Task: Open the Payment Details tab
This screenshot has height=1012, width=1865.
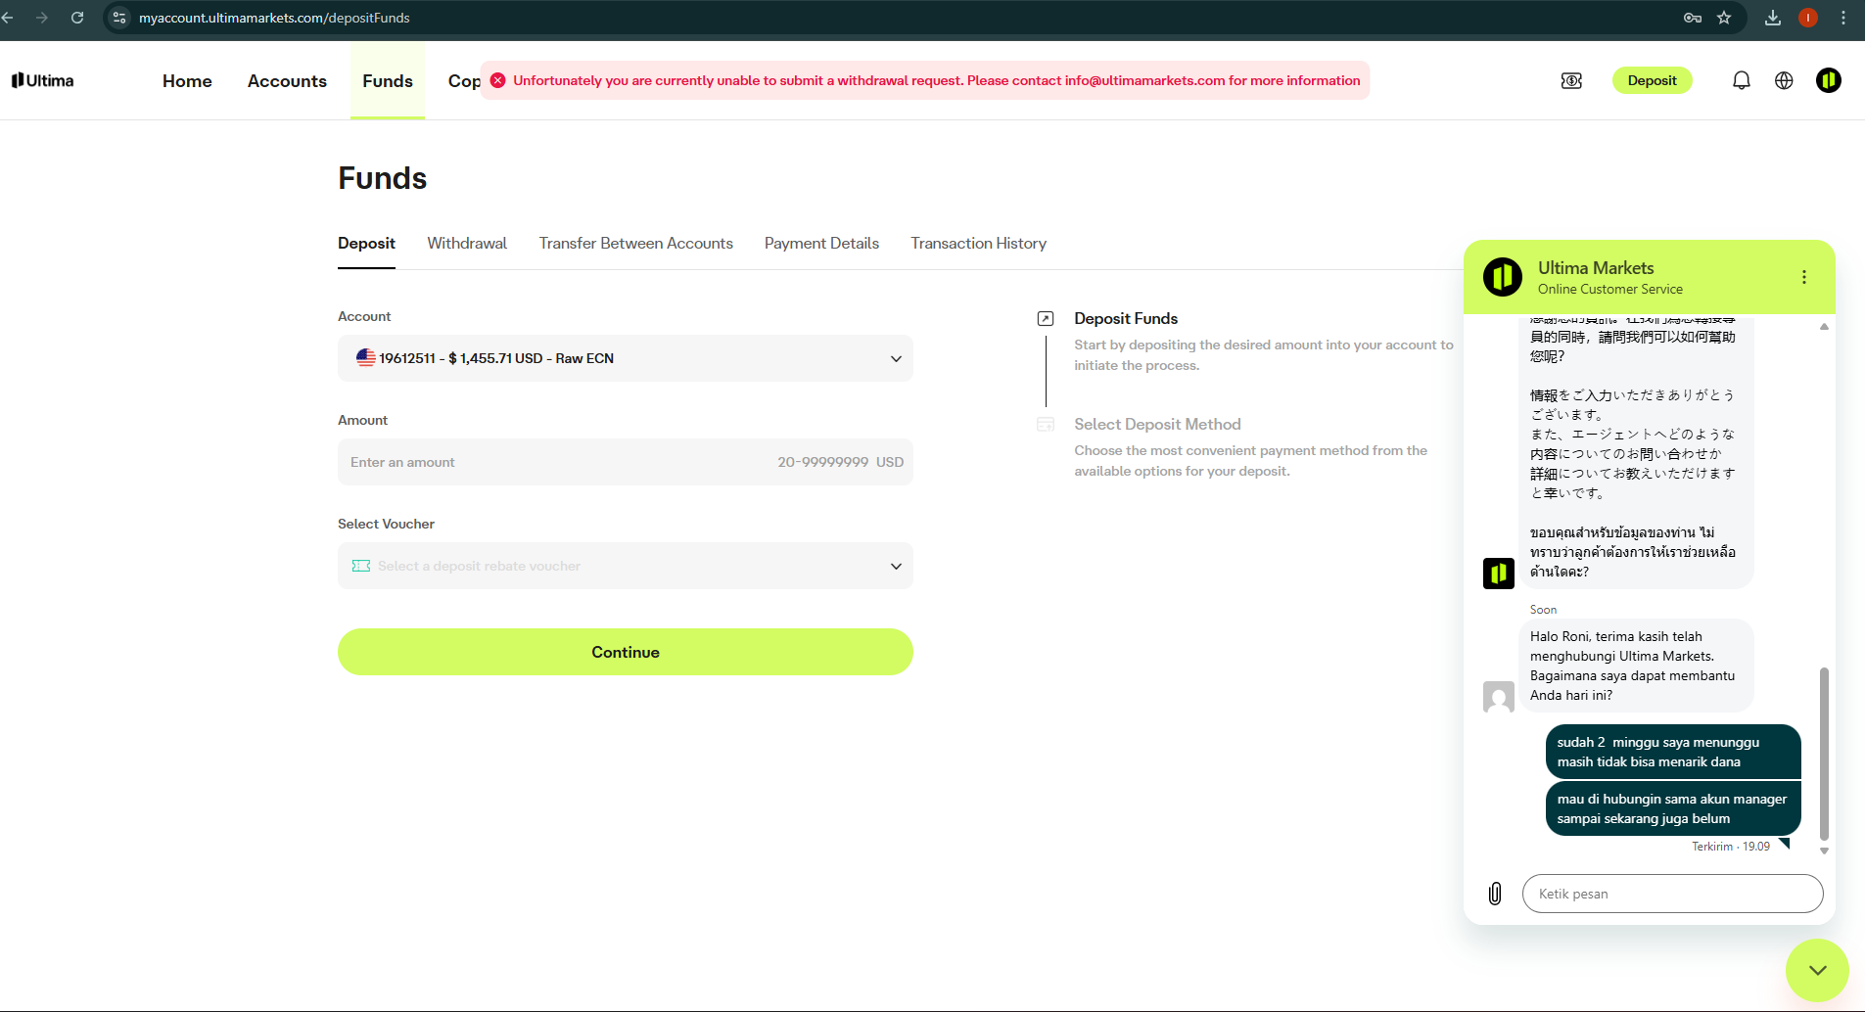Action: point(821,243)
